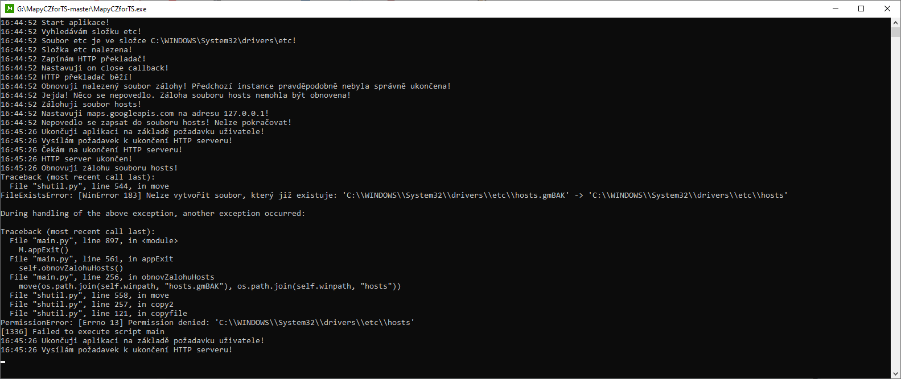This screenshot has width=901, height=379.
Task: Click the 'HTTP překladač běží!' log line
Action: click(x=67, y=77)
